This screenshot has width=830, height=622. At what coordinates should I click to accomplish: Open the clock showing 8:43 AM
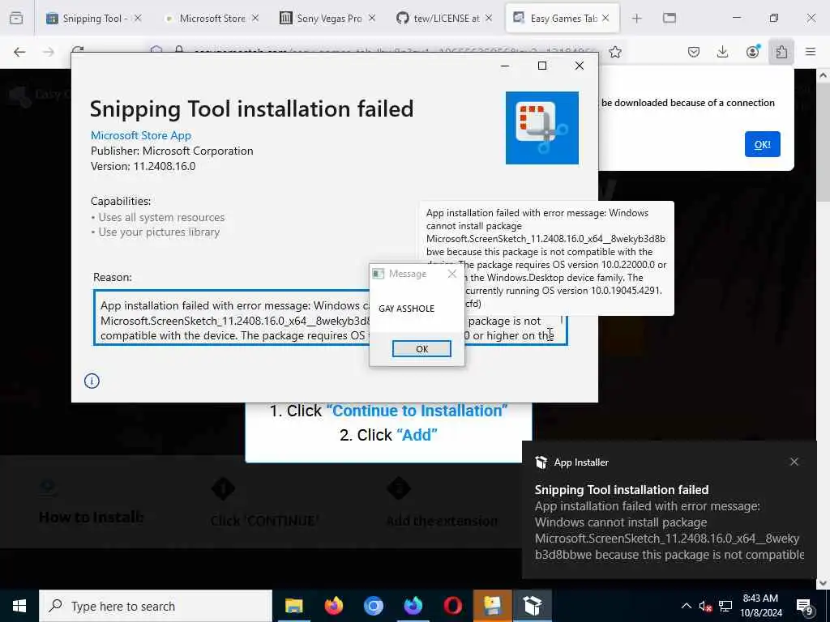[760, 606]
